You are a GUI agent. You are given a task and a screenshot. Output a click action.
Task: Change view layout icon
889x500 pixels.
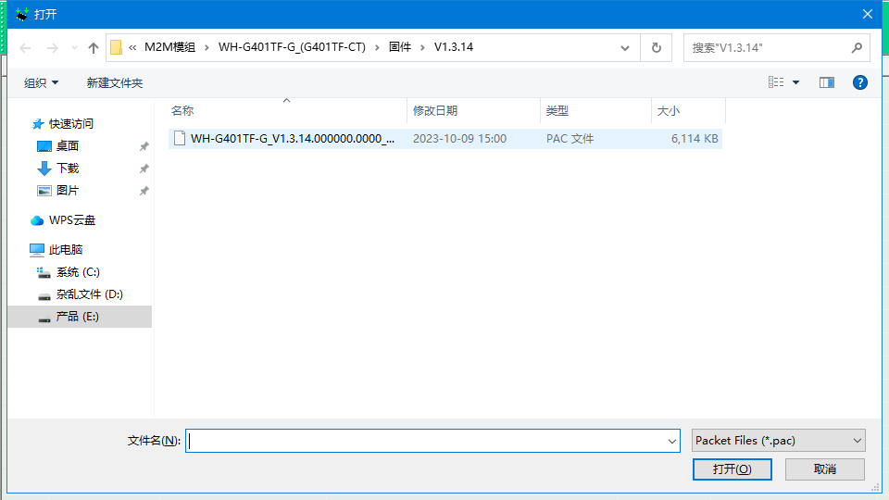[776, 82]
